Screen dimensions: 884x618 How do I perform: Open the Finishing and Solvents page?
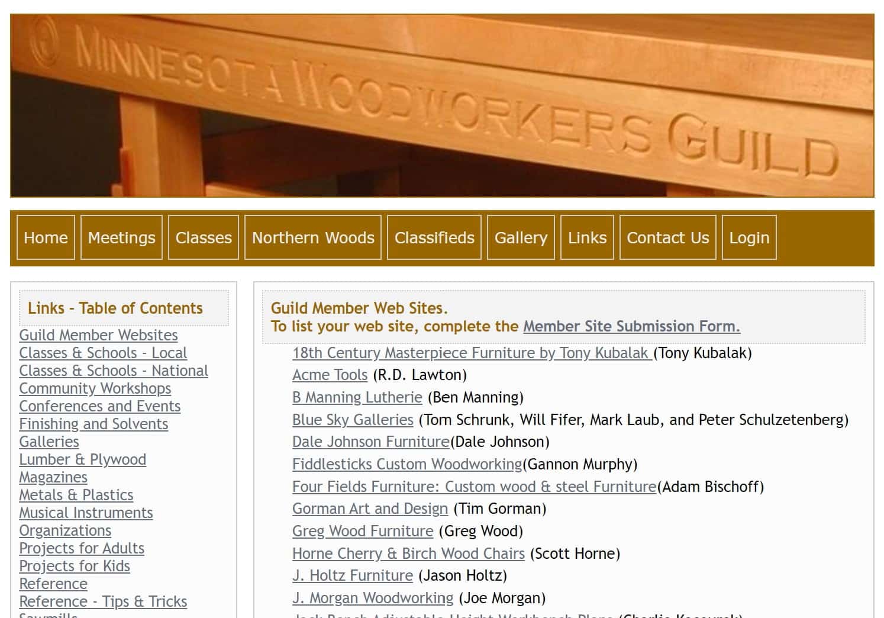click(x=93, y=424)
